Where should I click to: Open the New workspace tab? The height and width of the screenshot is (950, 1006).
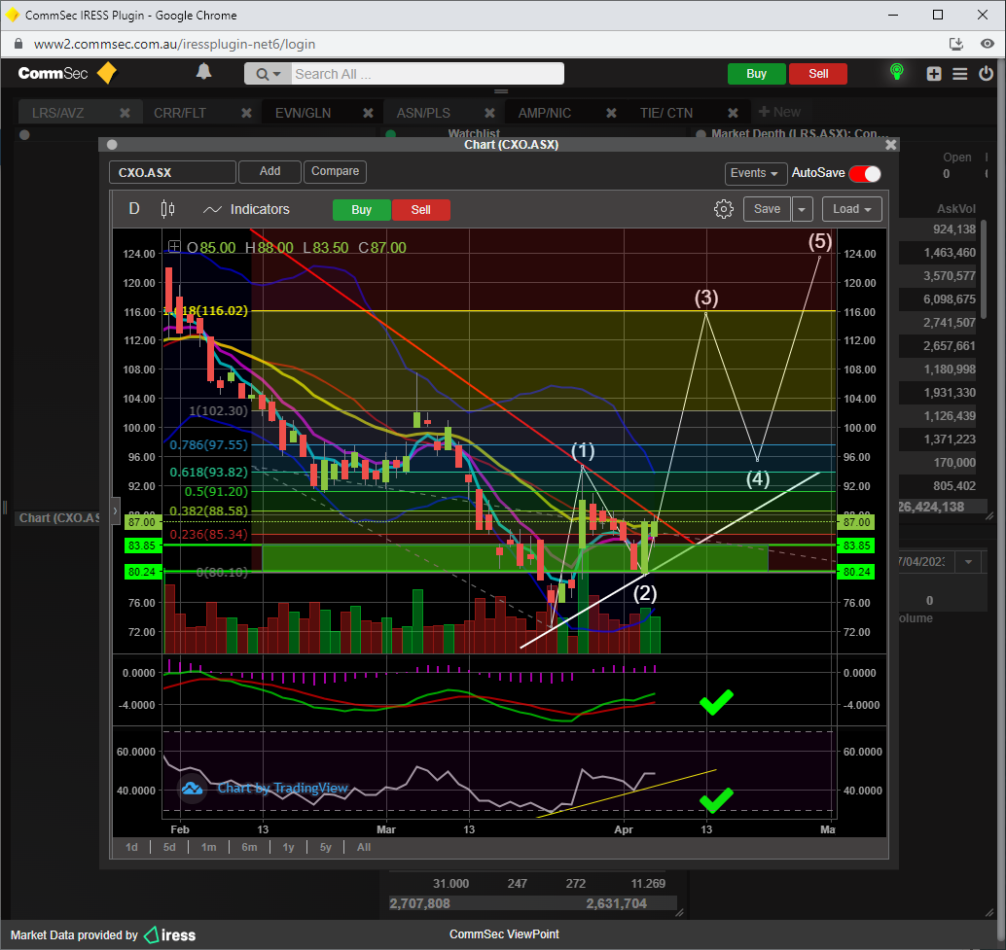click(779, 113)
